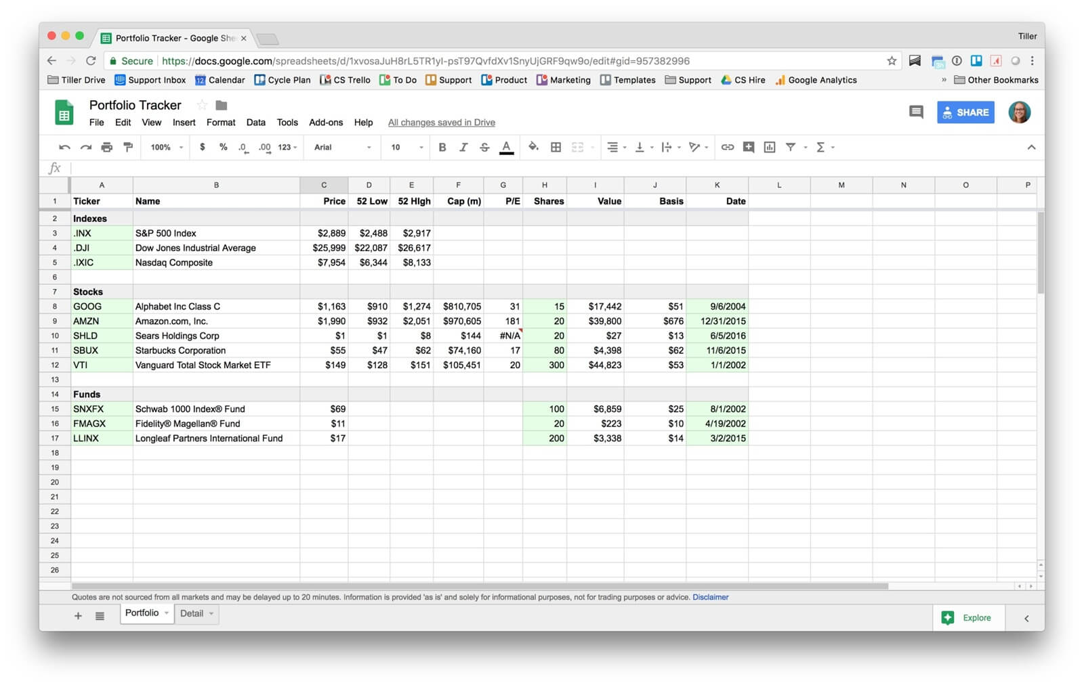This screenshot has width=1084, height=687.
Task: Open the Data menu
Action: (255, 123)
